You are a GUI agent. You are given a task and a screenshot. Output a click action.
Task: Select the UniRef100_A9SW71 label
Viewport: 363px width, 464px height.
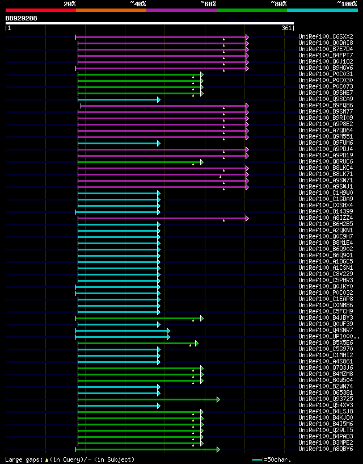point(326,180)
